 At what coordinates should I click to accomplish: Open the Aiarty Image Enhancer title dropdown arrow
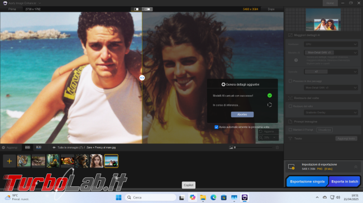click(40, 3)
